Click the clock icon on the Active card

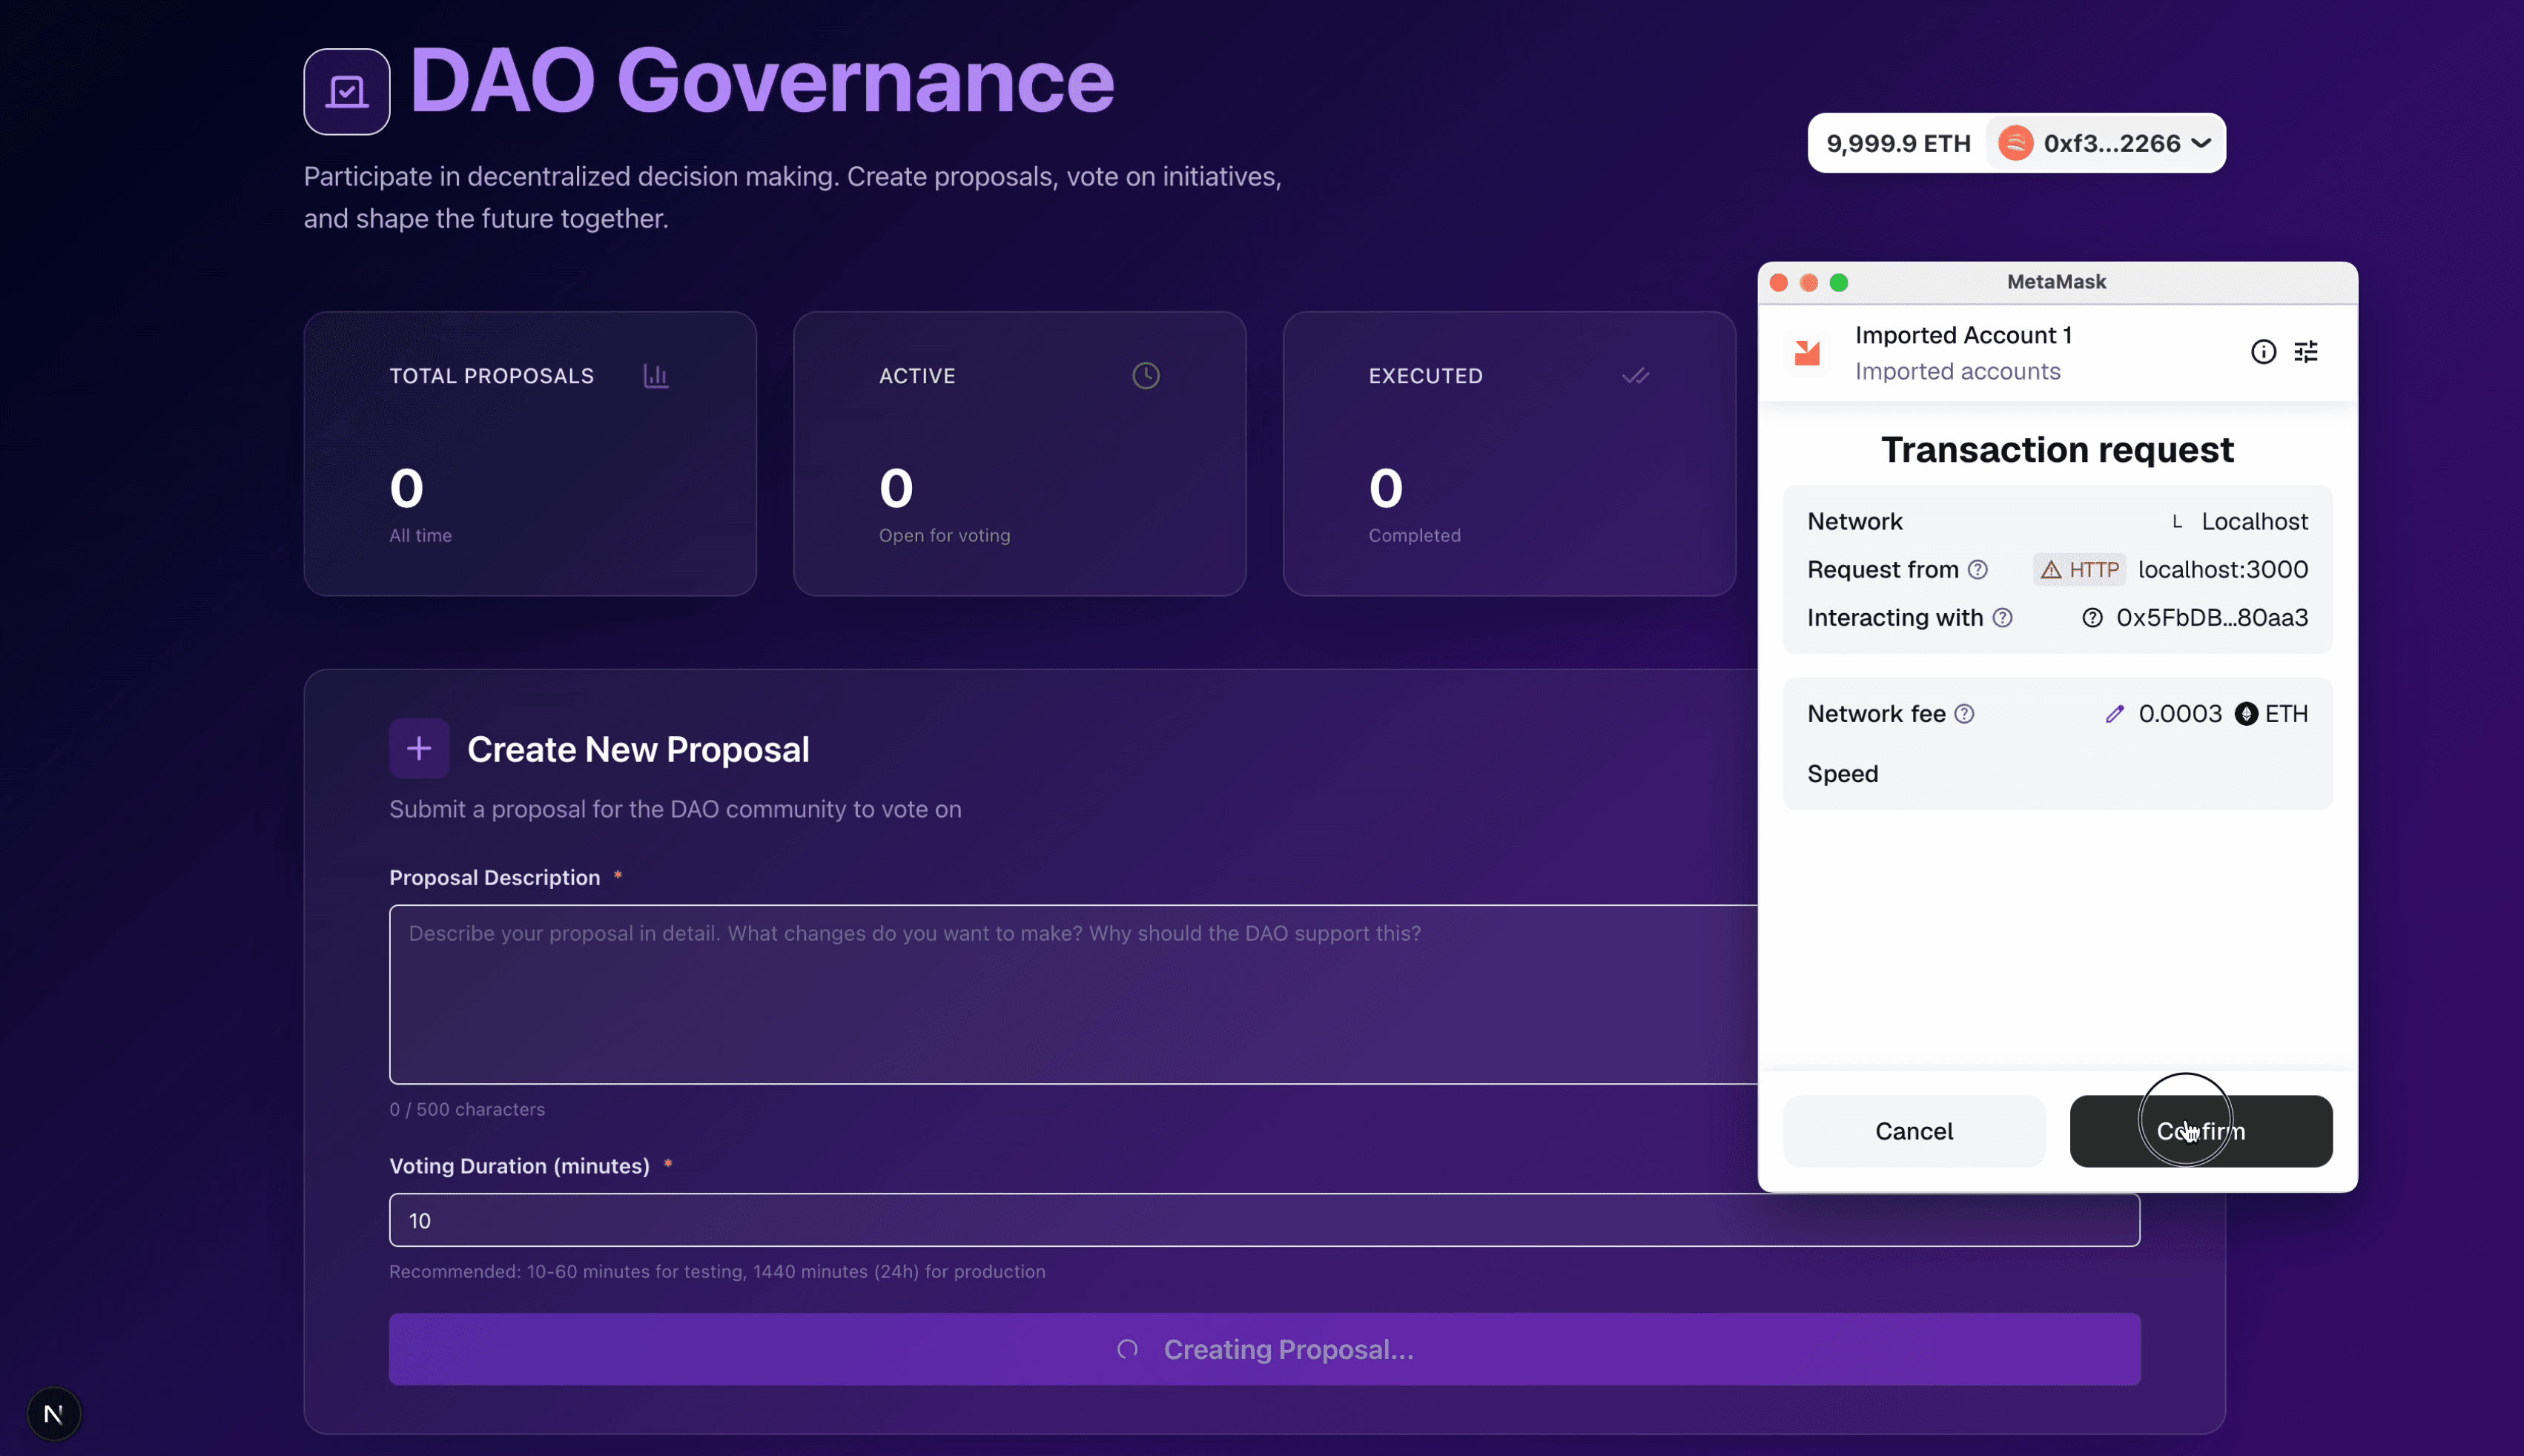tap(1145, 375)
